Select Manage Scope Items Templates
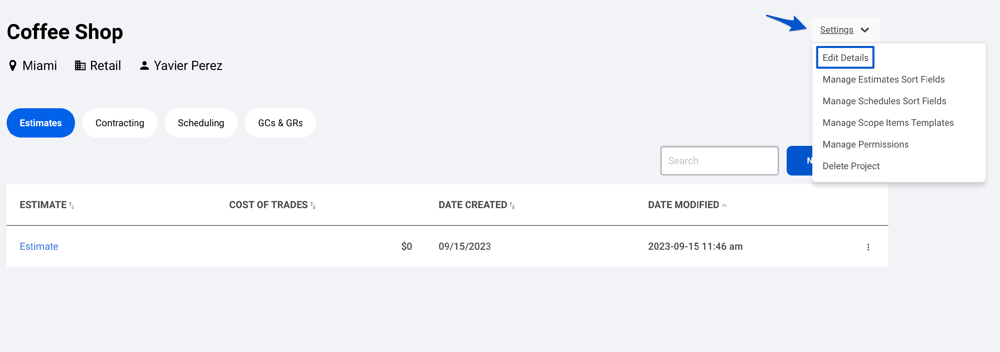The width and height of the screenshot is (1000, 352). pyautogui.click(x=888, y=122)
